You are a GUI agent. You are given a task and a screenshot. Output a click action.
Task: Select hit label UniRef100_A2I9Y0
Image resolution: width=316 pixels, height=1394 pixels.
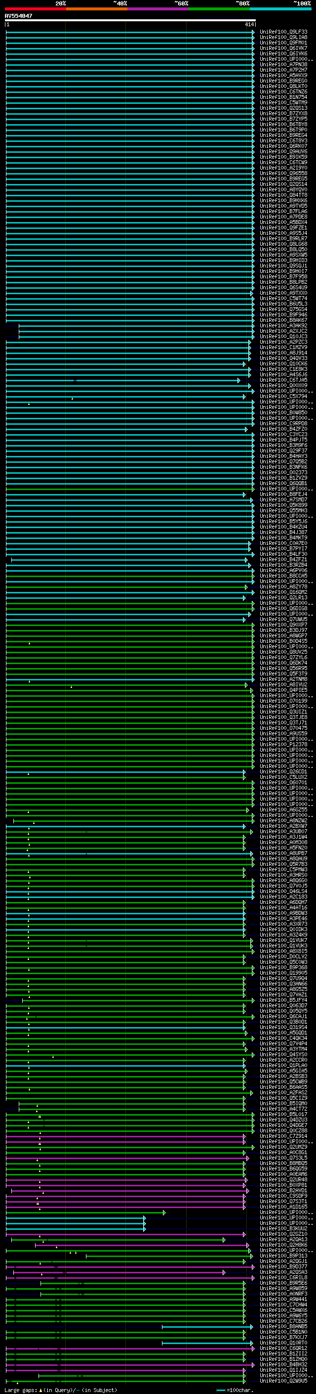pos(283,168)
